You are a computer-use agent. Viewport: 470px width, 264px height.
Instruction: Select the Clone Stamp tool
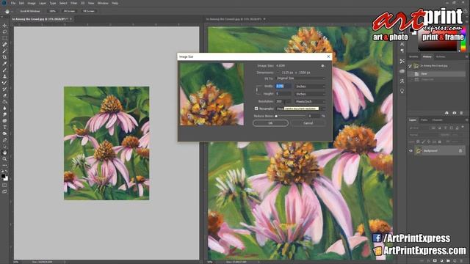pos(4,76)
